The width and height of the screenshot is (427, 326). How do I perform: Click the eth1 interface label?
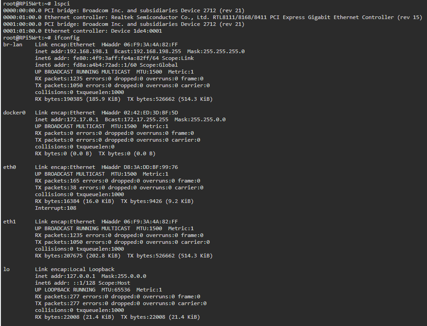coord(10,222)
